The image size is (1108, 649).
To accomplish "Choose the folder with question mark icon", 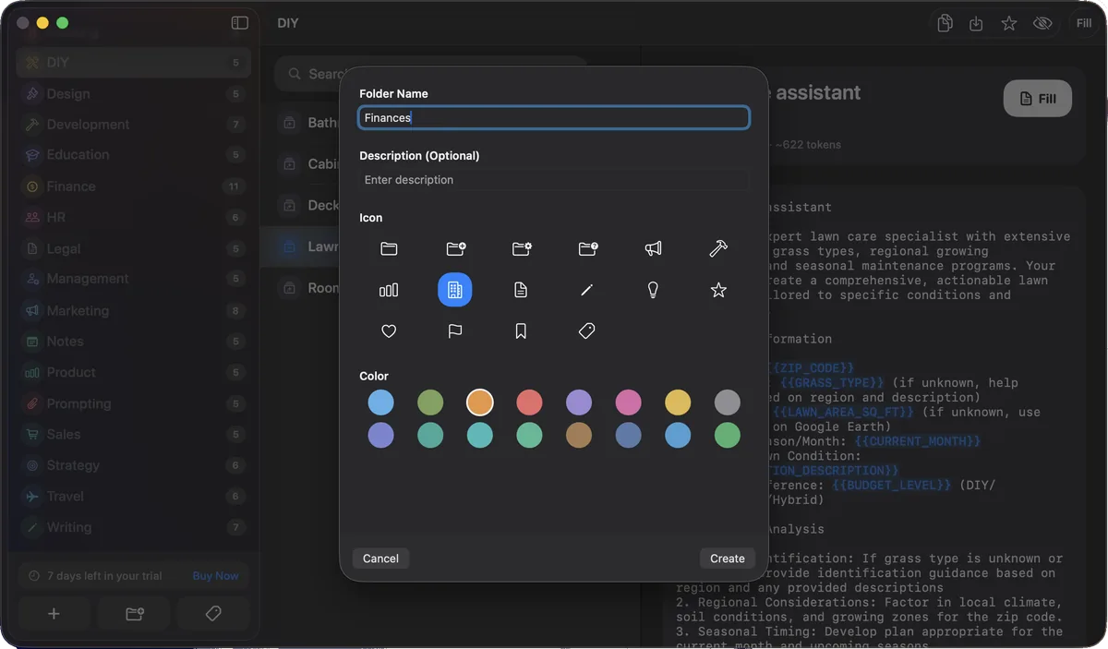I will tap(587, 248).
